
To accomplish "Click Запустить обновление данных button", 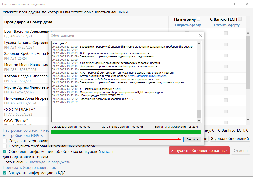I will coord(199,150).
